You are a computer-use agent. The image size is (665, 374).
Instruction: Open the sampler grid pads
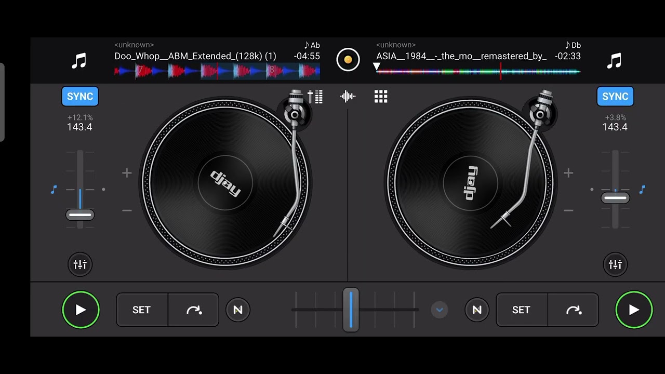(381, 97)
